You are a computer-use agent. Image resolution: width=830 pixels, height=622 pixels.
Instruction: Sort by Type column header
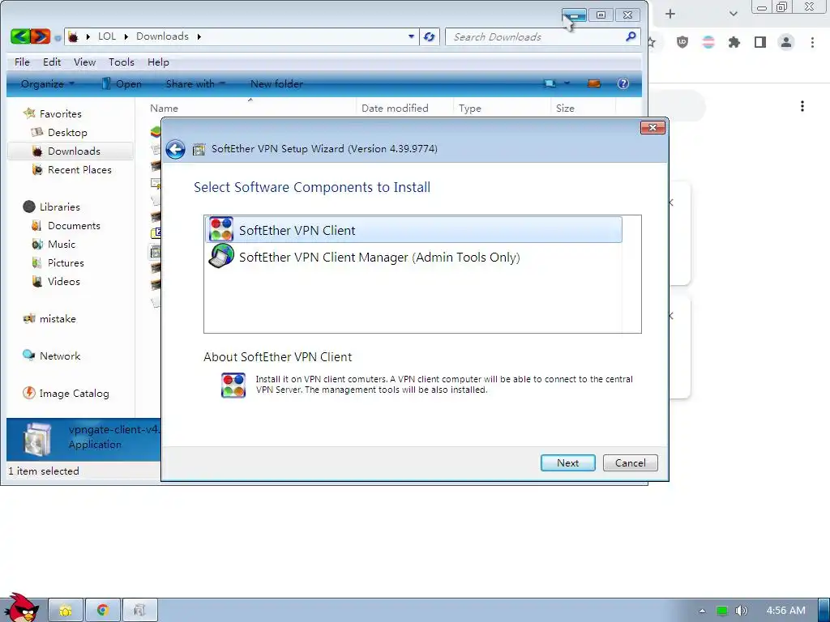point(469,108)
